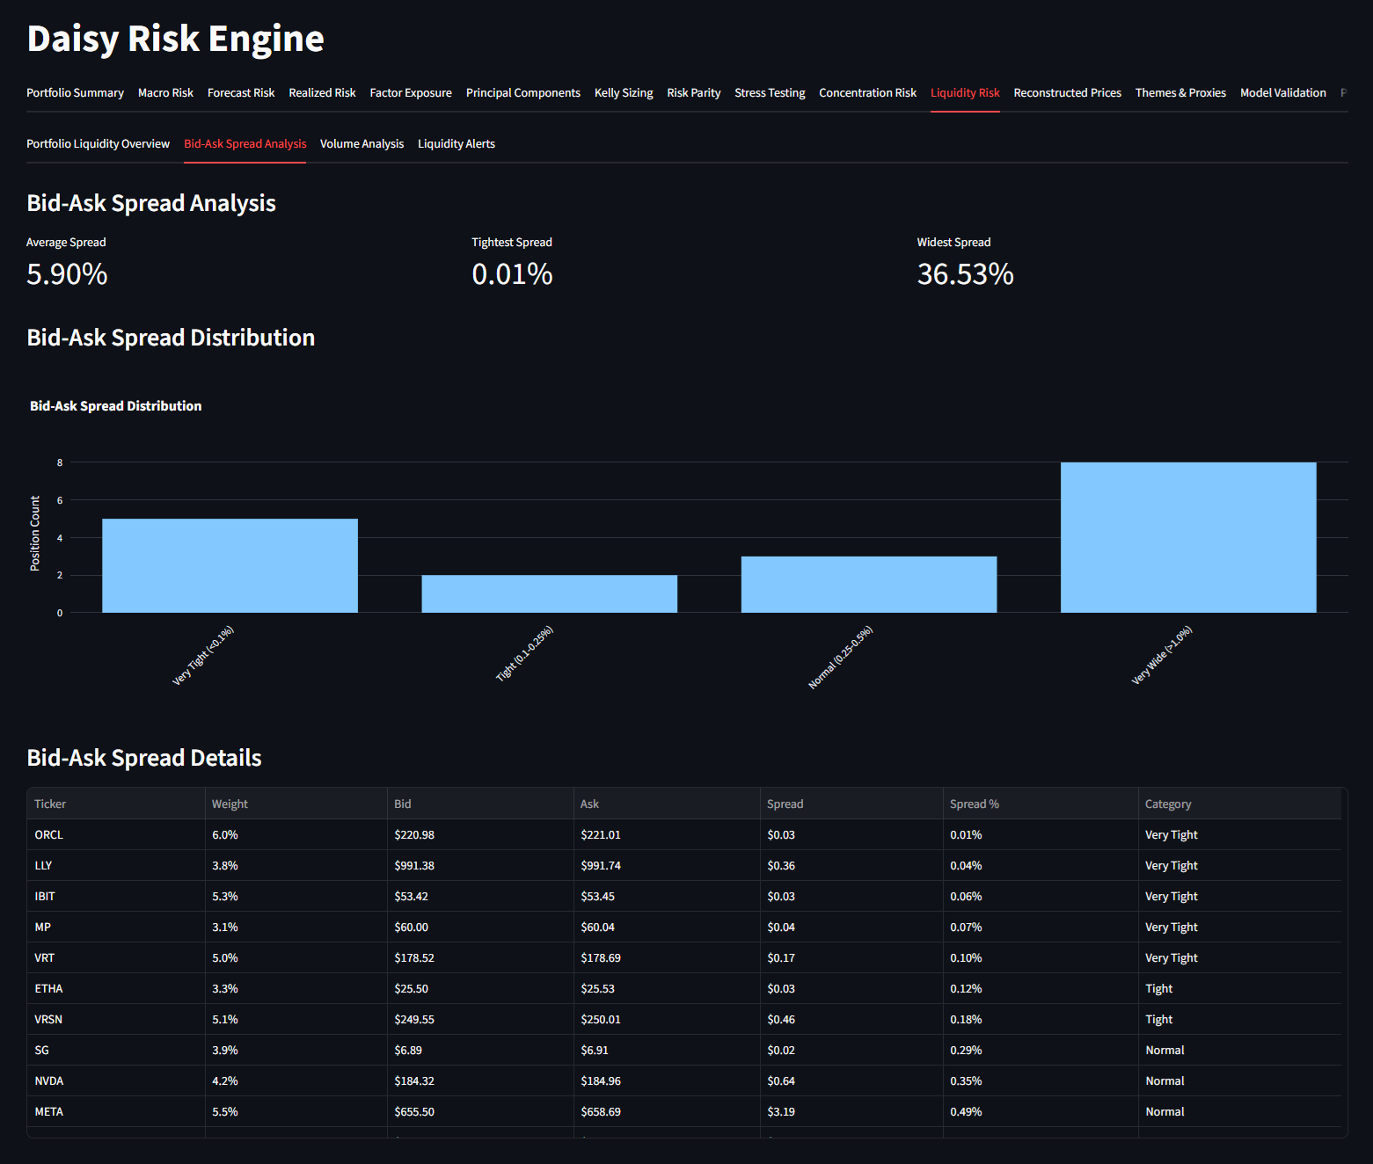This screenshot has width=1373, height=1164.
Task: Click the Normal (0.25-0.5%) chart bar
Action: (x=868, y=585)
